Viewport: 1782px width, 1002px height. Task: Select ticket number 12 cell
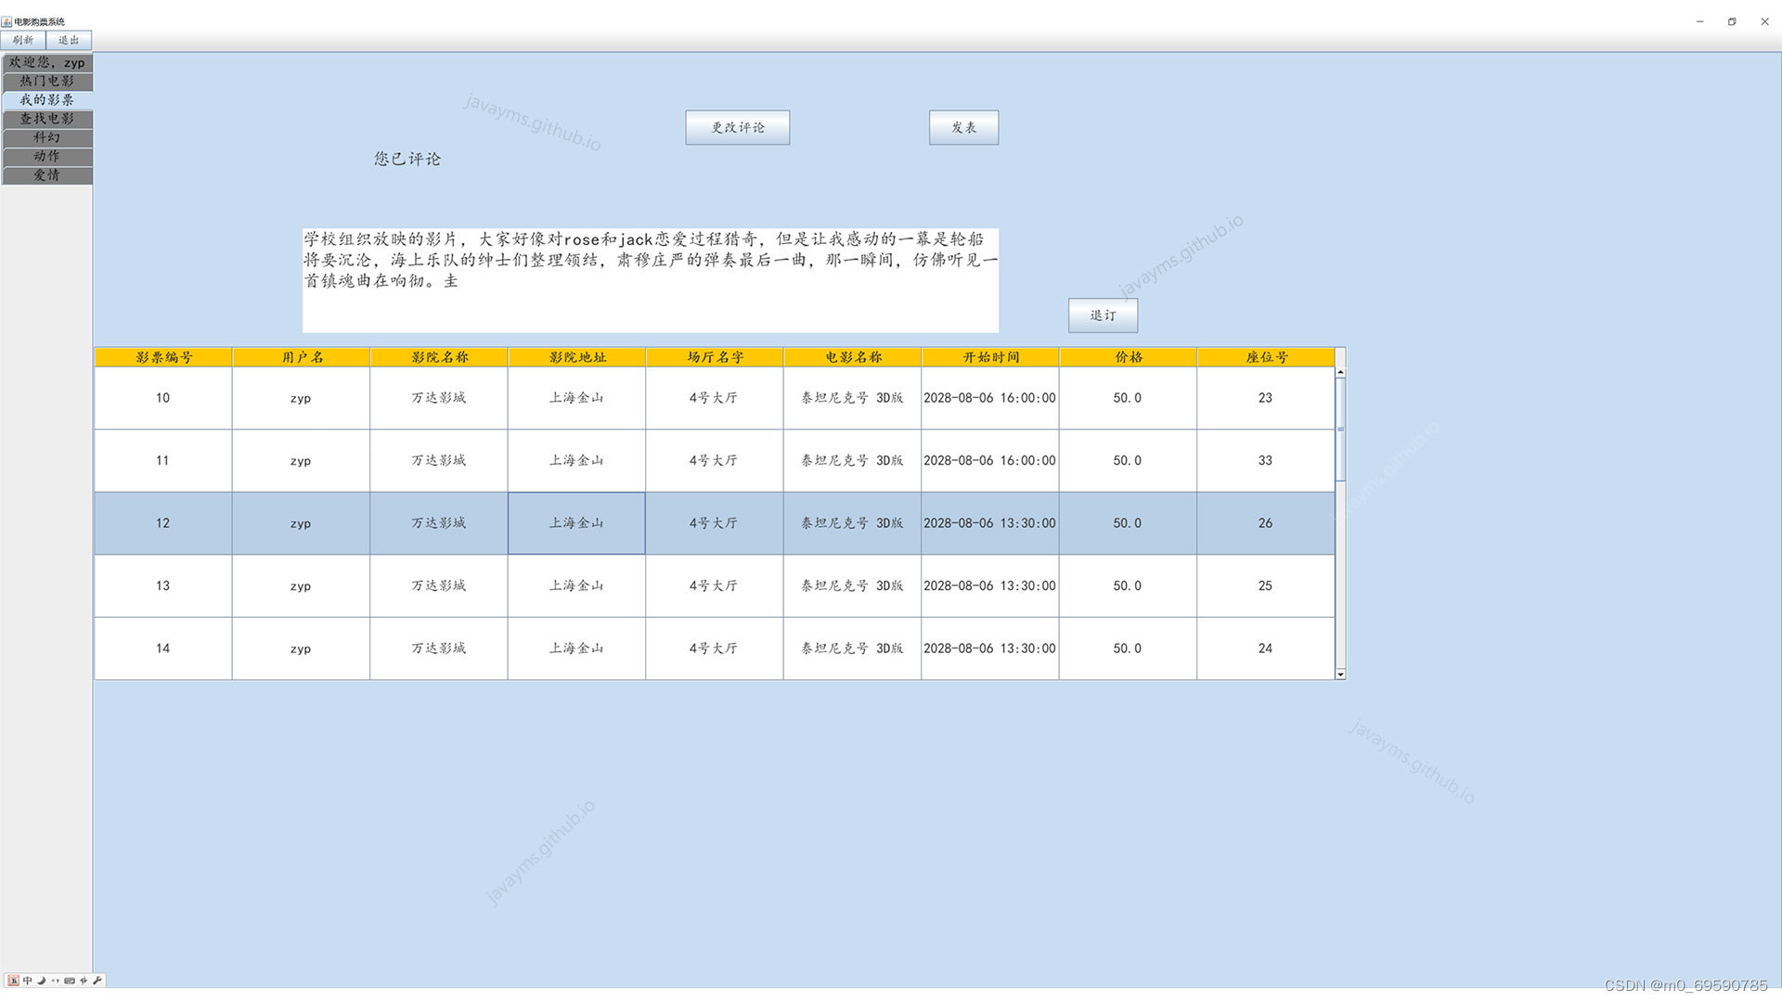[163, 523]
